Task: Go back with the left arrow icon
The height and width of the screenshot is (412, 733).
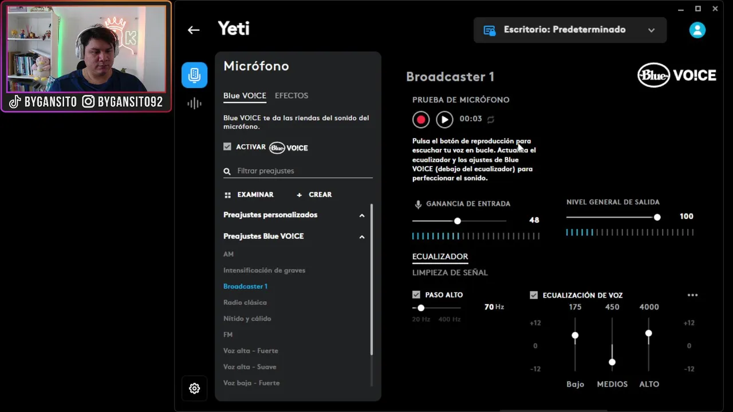Action: [194, 30]
